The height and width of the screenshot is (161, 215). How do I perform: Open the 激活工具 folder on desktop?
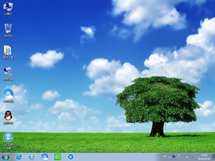click(8, 51)
